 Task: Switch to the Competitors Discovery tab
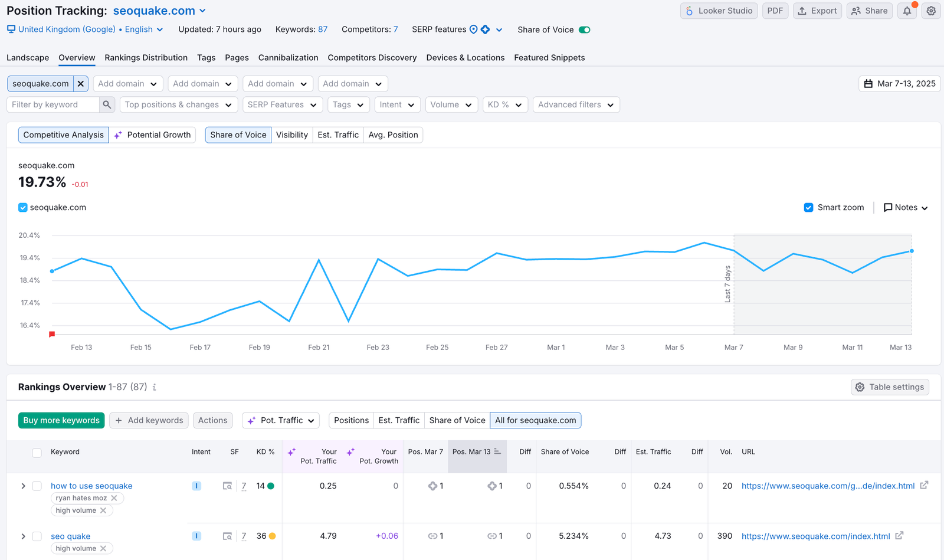point(372,57)
